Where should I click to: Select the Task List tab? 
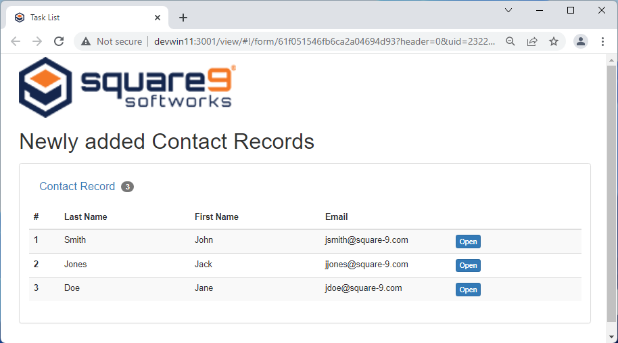[74, 18]
